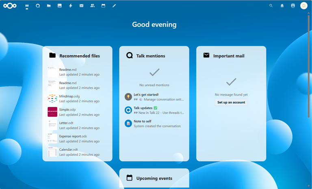
Task: Click the Important mail envelope icon
Action: (206, 55)
